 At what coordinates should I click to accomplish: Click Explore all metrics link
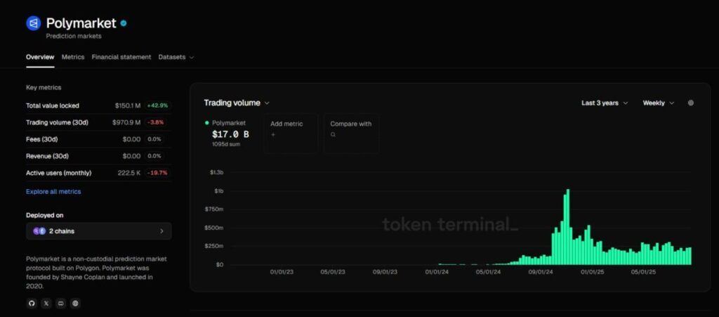(53, 191)
